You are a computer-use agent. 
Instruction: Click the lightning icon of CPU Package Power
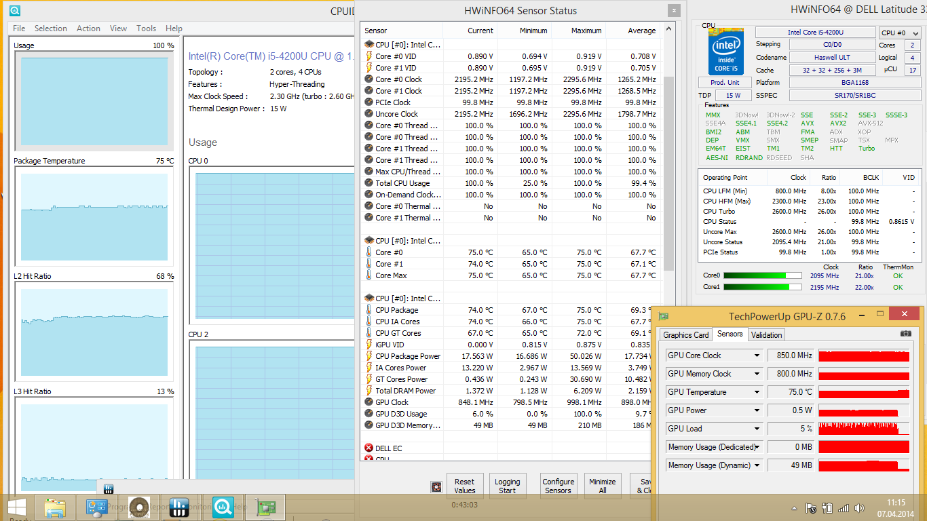tap(368, 356)
